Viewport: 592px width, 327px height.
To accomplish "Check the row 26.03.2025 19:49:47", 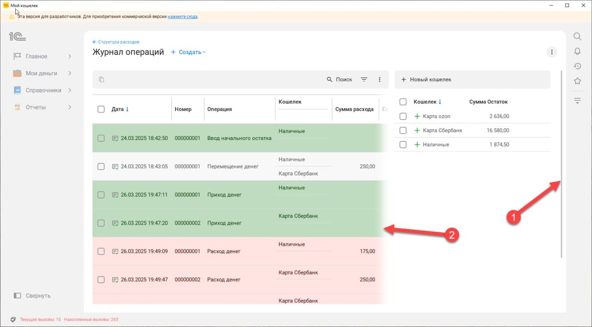I will click(x=101, y=280).
